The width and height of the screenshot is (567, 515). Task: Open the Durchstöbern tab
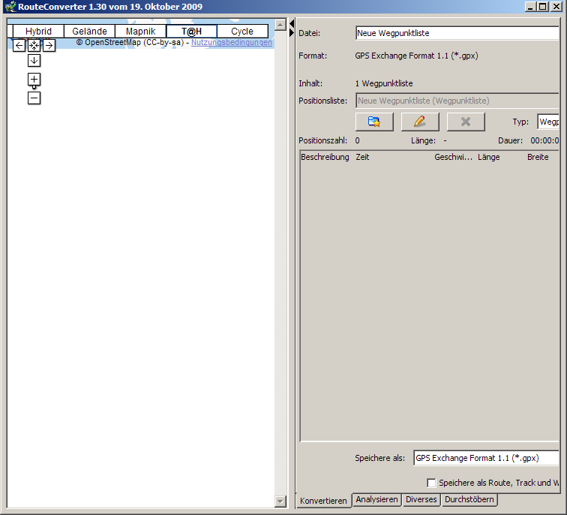click(469, 500)
